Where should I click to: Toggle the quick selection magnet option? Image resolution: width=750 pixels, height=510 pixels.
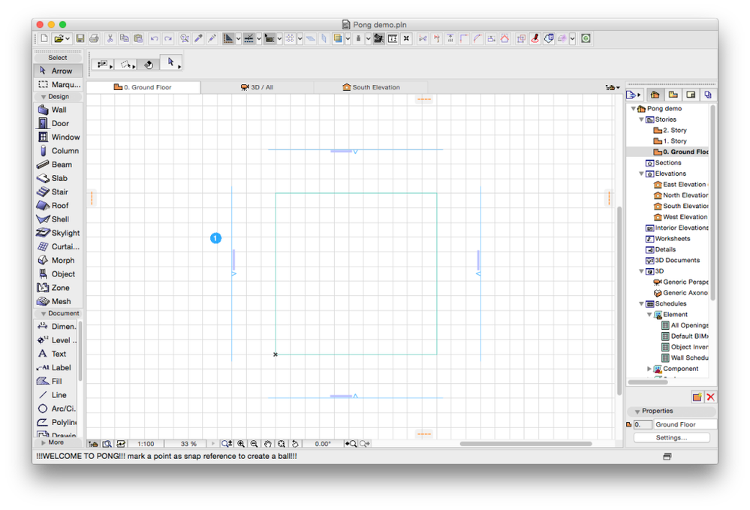(x=149, y=64)
